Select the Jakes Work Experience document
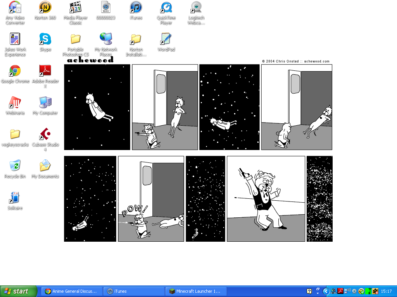Image resolution: width=397 pixels, height=297 pixels. [x=15, y=44]
